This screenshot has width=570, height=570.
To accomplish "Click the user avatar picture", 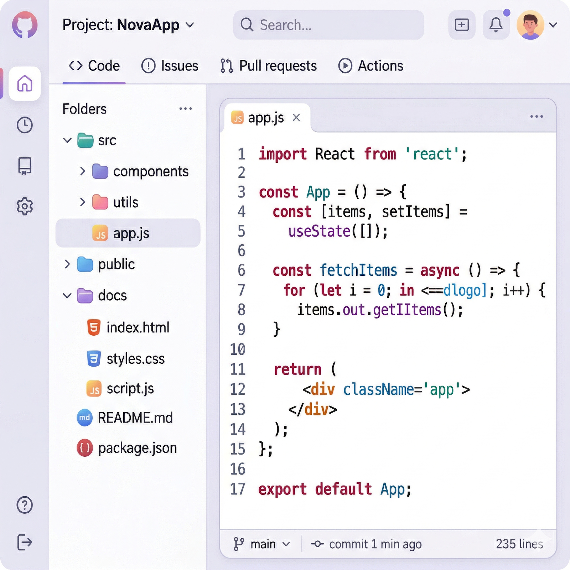I will point(530,25).
